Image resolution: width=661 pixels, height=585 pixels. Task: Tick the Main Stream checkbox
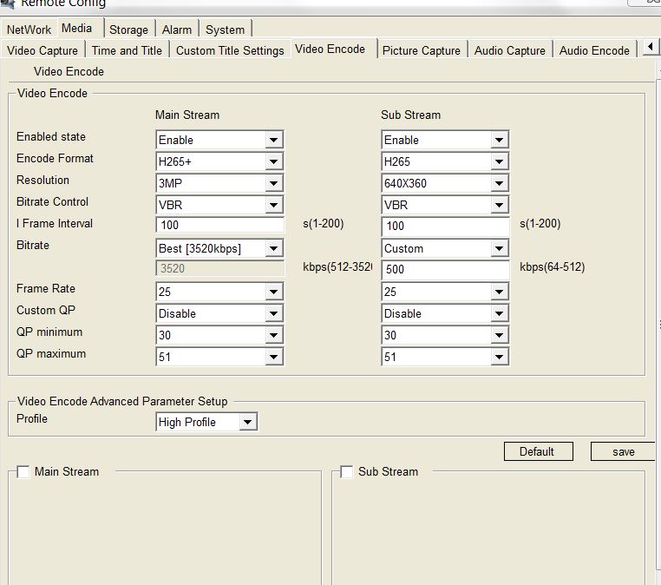tap(23, 471)
